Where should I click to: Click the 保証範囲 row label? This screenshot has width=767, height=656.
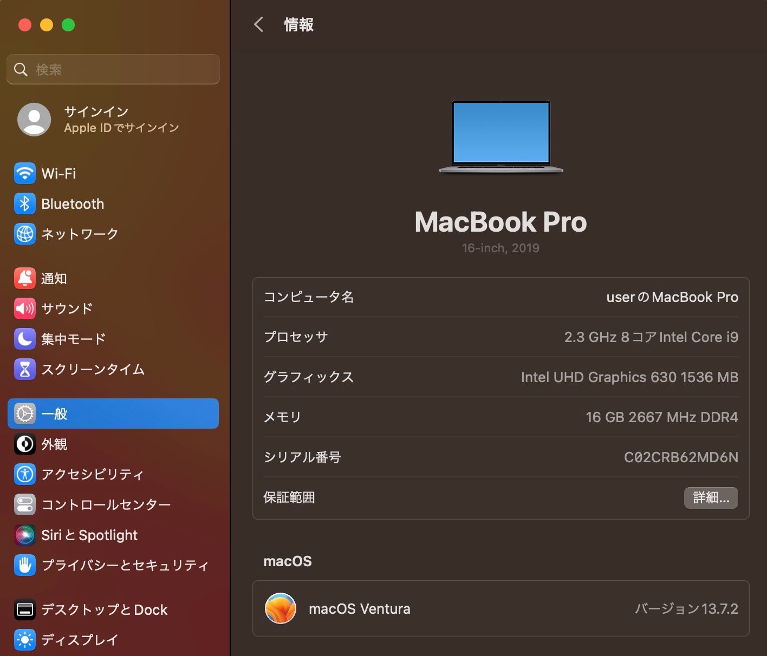(x=289, y=497)
